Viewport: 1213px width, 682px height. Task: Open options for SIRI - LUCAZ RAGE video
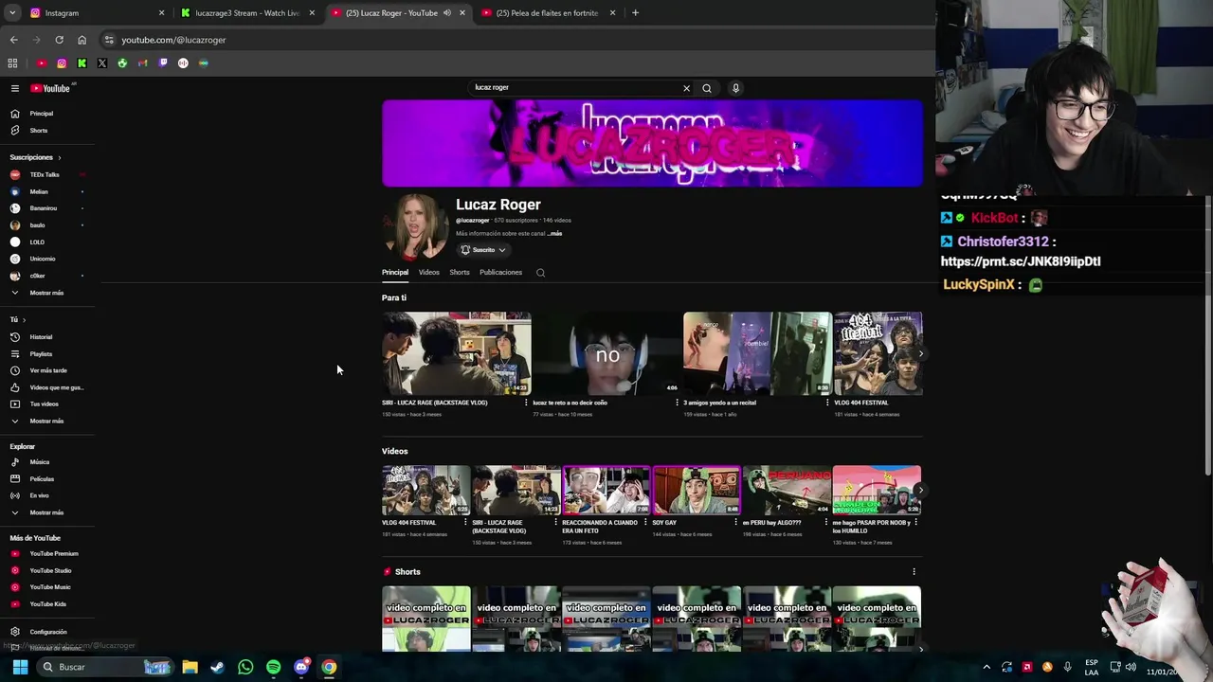click(x=526, y=403)
